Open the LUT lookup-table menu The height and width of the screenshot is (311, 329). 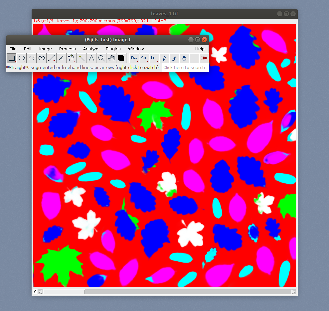pos(154,58)
